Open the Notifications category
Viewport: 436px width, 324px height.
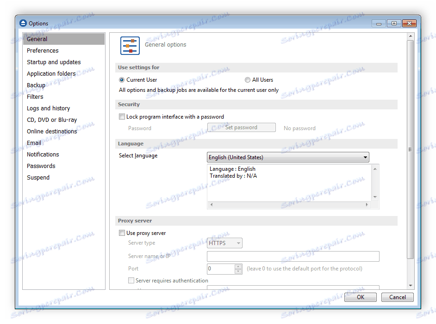pos(64,154)
